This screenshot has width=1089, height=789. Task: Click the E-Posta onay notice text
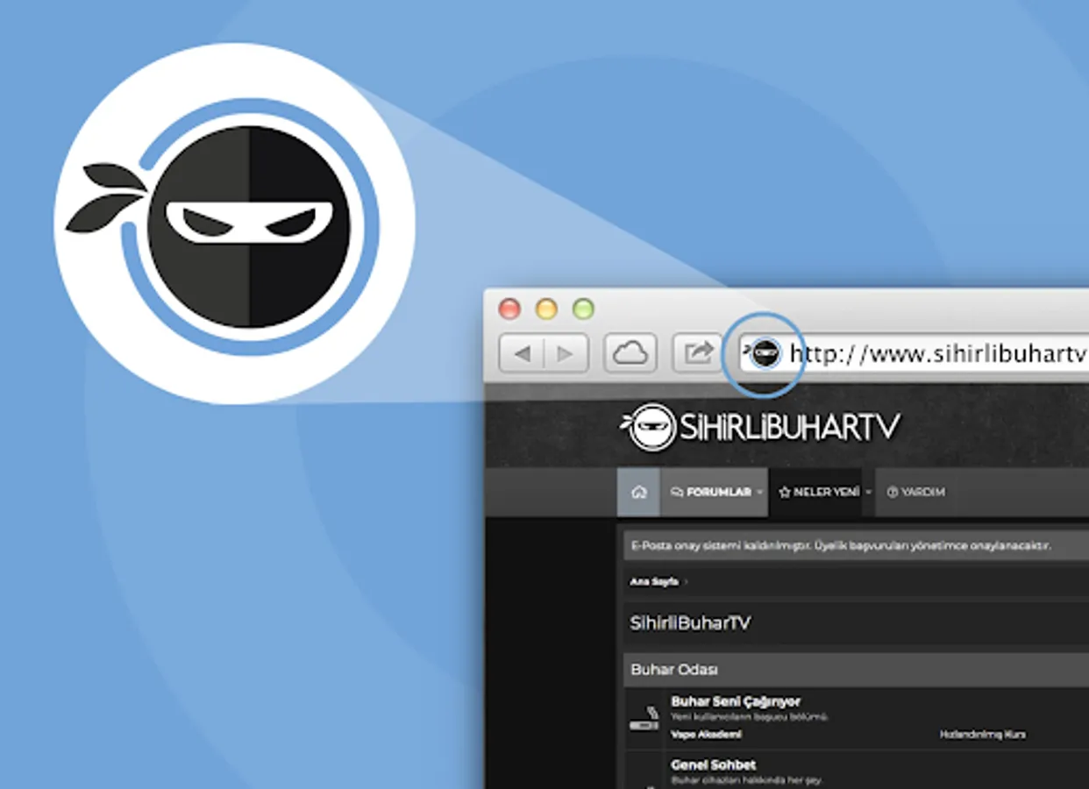click(x=840, y=545)
